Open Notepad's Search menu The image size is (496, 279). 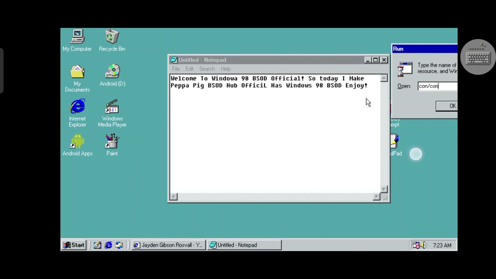[x=207, y=69]
